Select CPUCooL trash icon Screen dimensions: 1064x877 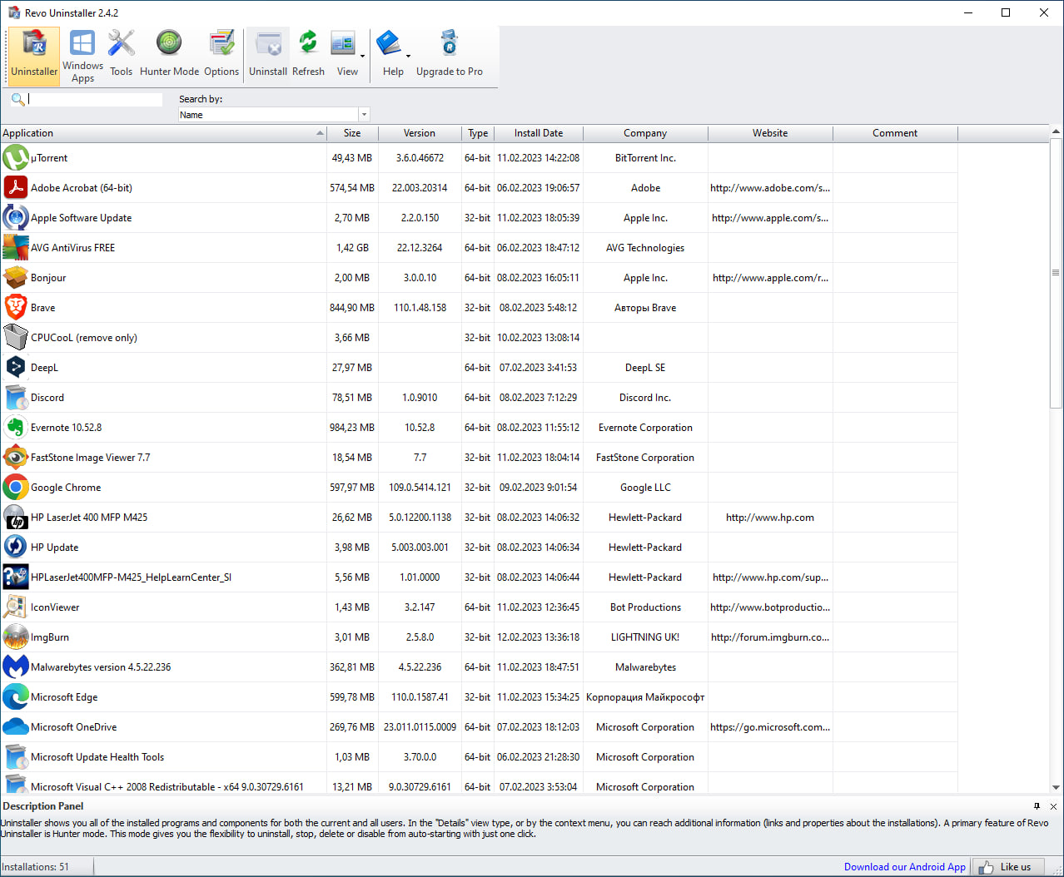click(15, 337)
